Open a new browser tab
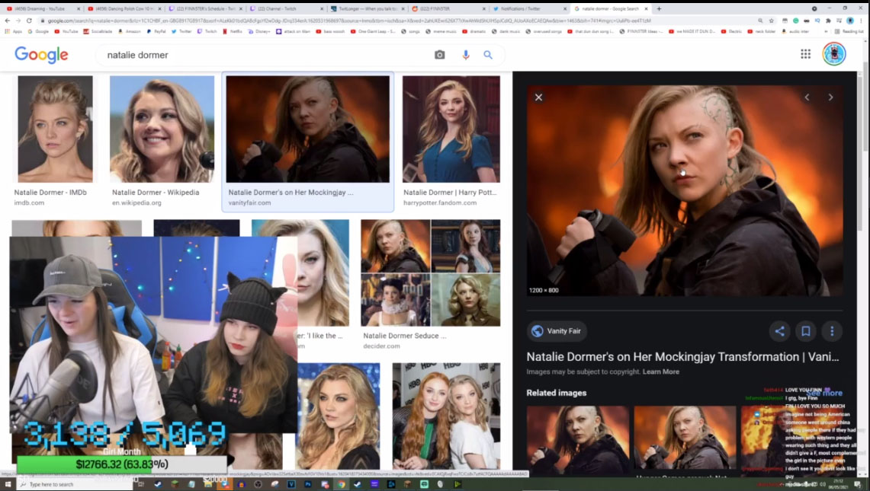Image resolution: width=870 pixels, height=491 pixels. (x=659, y=9)
